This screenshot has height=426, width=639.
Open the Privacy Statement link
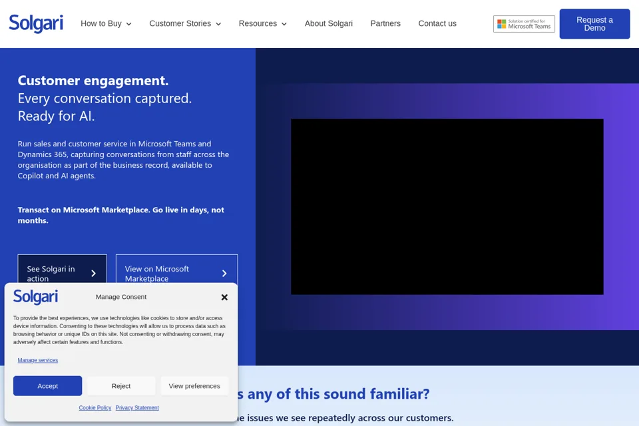coord(137,407)
